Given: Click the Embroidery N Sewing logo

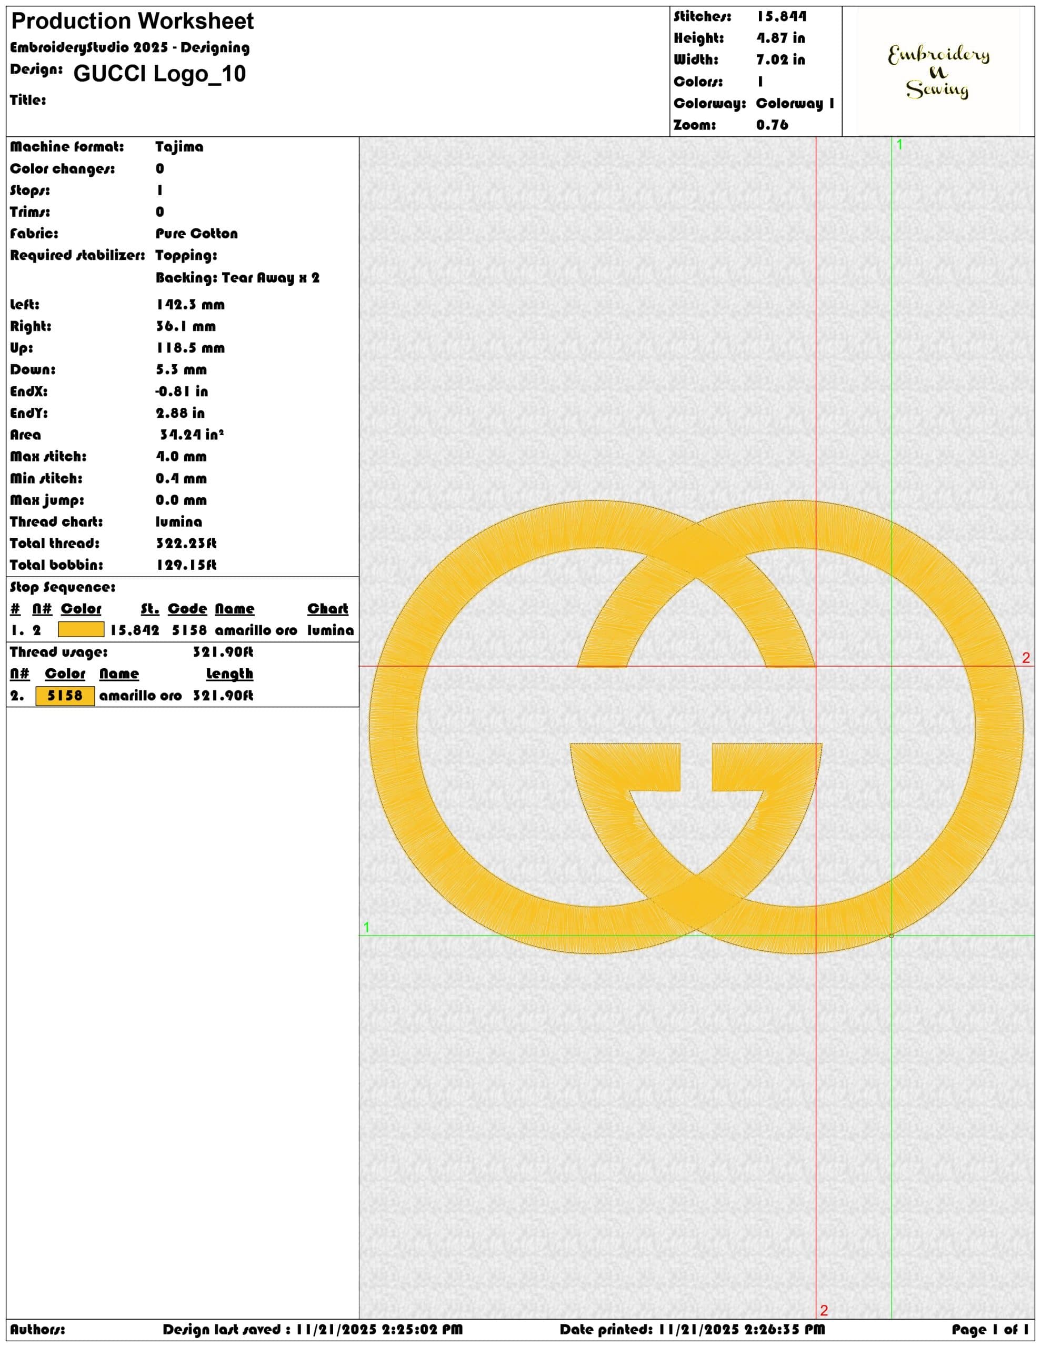Looking at the screenshot, I should coord(938,72).
